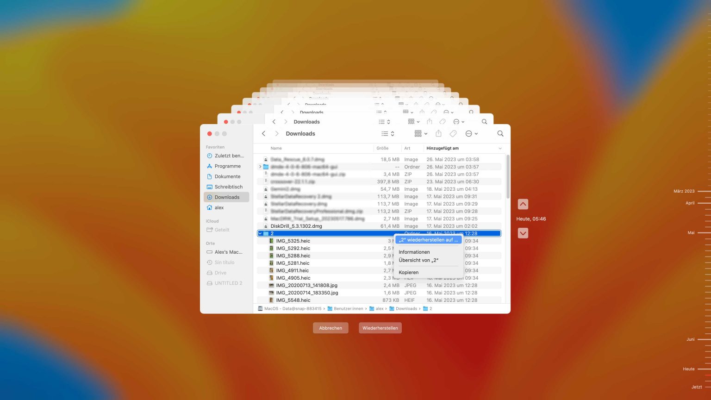Toggle sort order chevron on 'Hinzugefügt am' column

pyautogui.click(x=500, y=148)
